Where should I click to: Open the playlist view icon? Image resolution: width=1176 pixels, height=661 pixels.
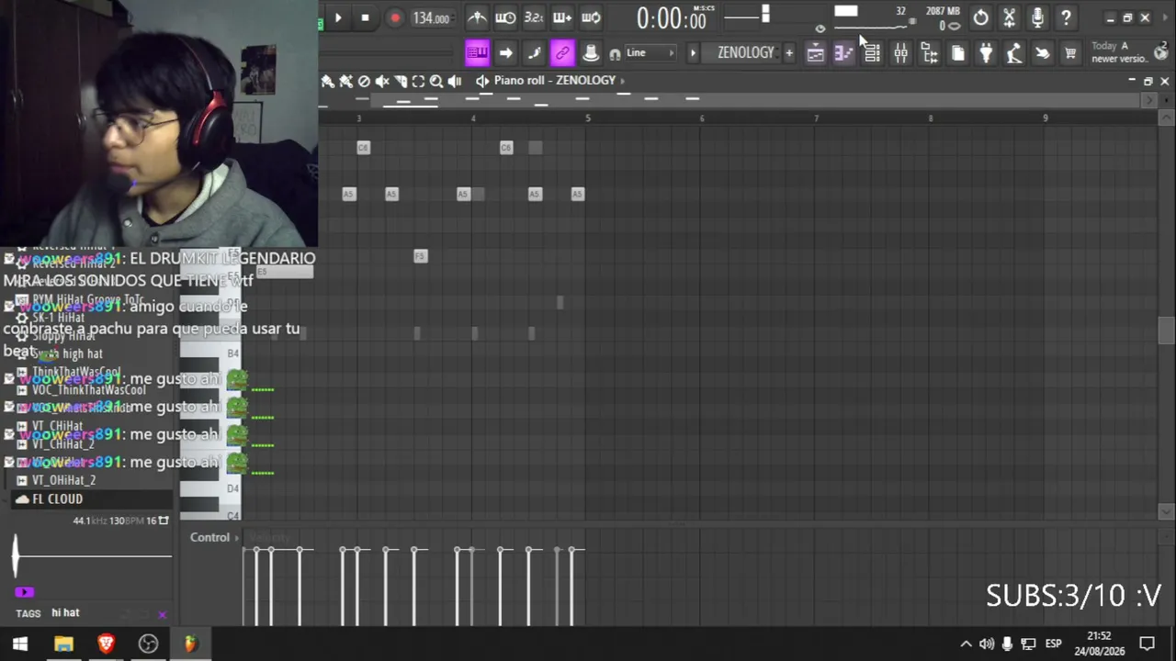(815, 53)
